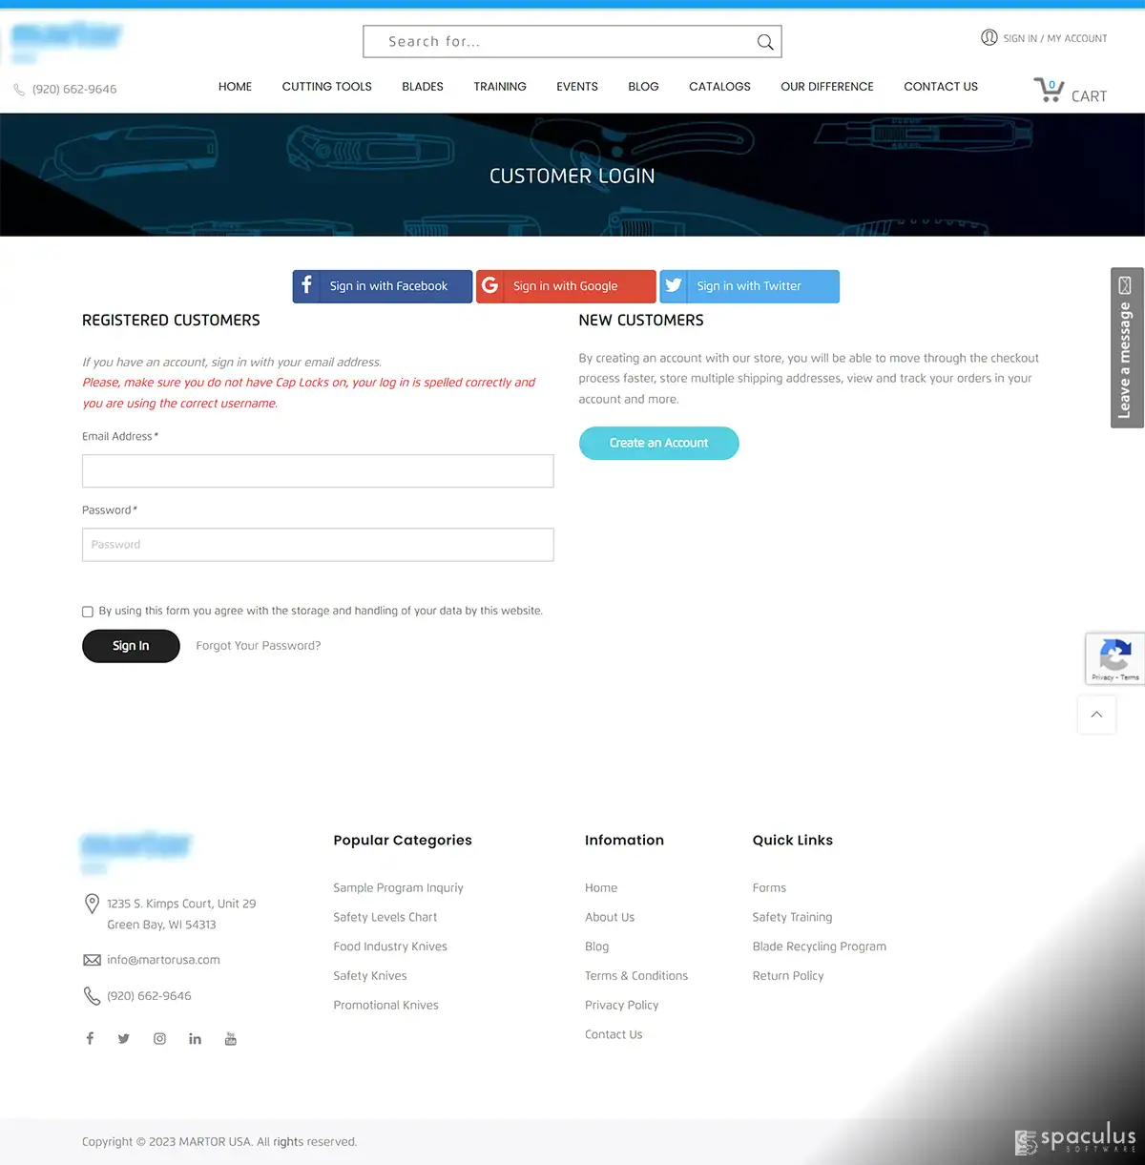The width and height of the screenshot is (1145, 1165).
Task: Click the CART text label
Action: click(x=1089, y=96)
